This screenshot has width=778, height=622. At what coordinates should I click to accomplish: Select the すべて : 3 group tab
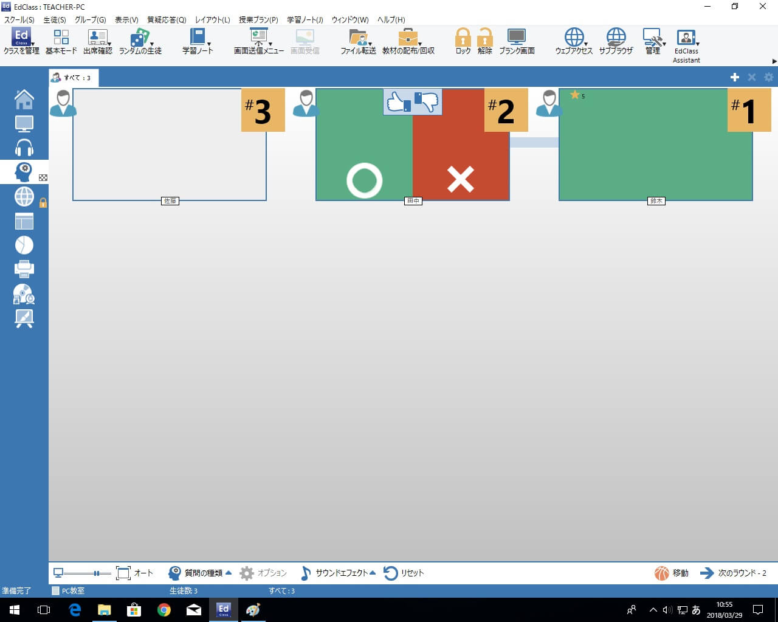coord(72,78)
